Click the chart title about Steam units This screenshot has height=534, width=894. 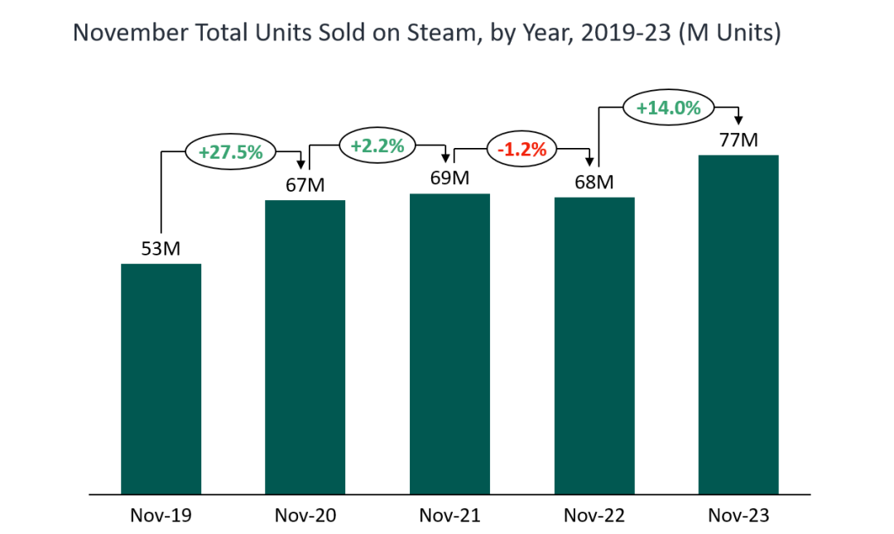(x=426, y=33)
